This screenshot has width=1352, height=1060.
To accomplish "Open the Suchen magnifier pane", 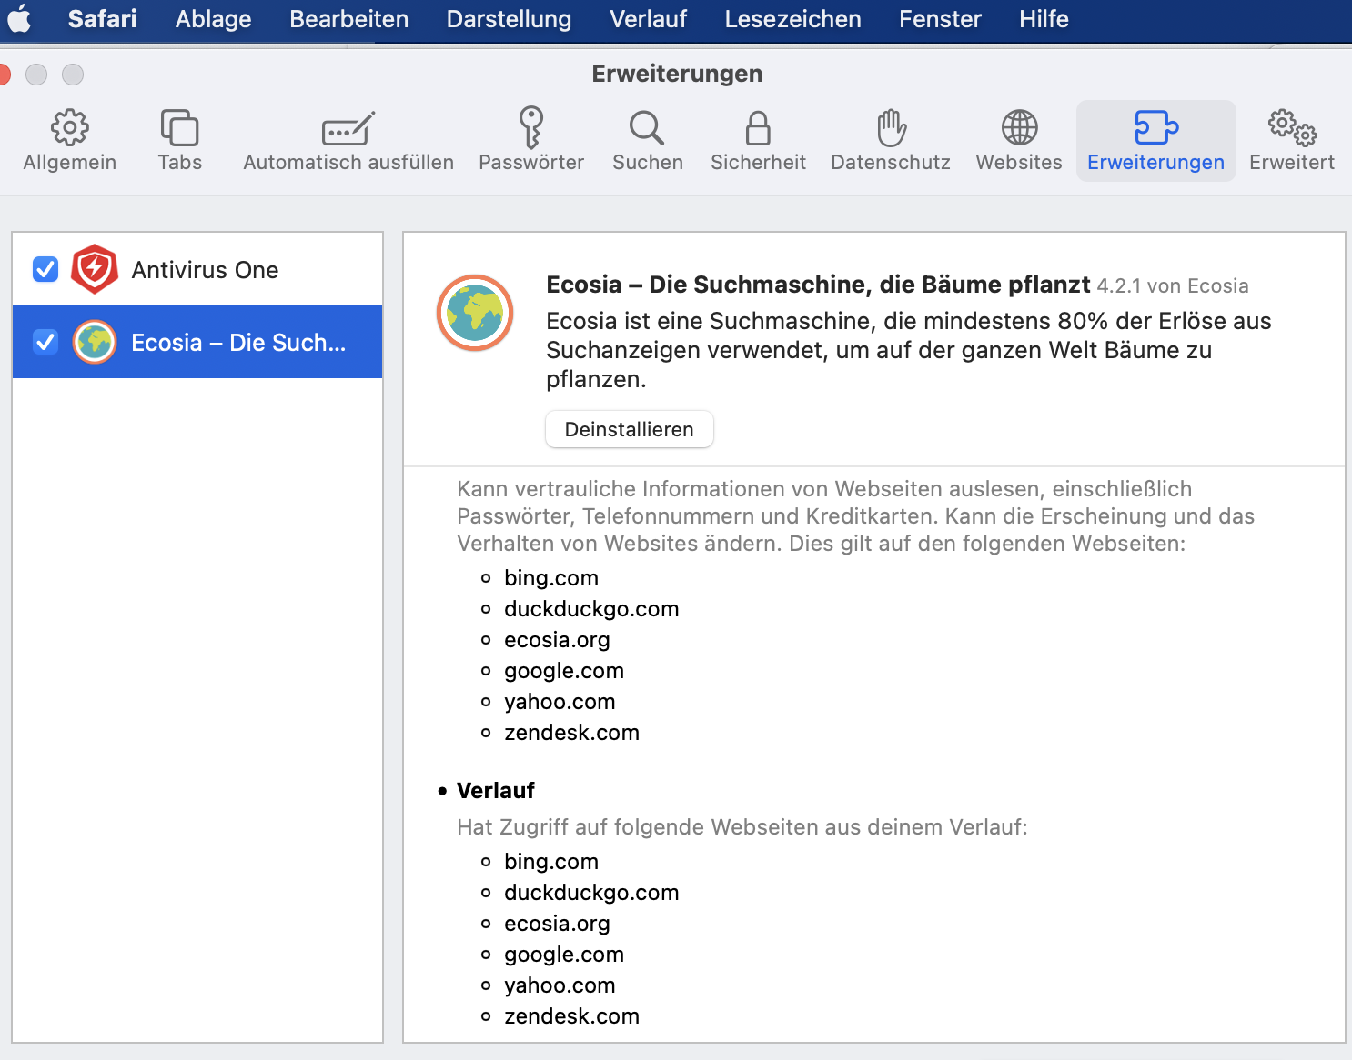I will tap(648, 141).
